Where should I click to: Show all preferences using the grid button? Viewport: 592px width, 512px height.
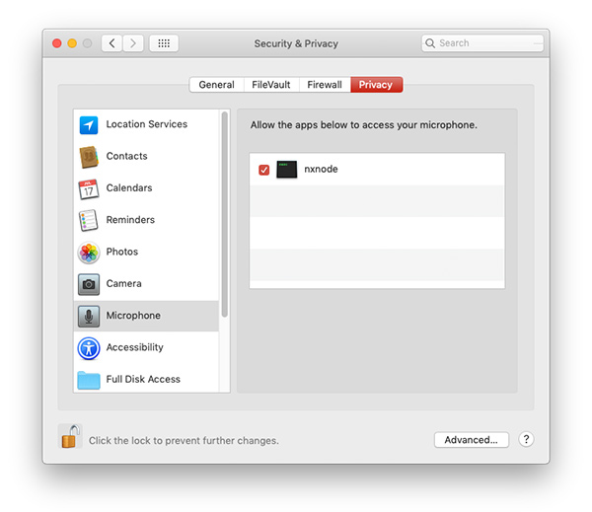[x=164, y=43]
